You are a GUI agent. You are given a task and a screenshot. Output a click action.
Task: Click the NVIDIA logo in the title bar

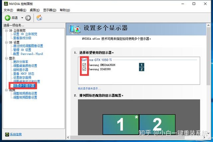coord(6,4)
